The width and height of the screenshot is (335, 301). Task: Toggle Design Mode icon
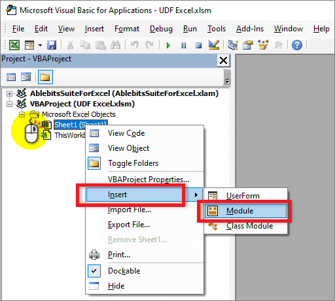point(214,45)
